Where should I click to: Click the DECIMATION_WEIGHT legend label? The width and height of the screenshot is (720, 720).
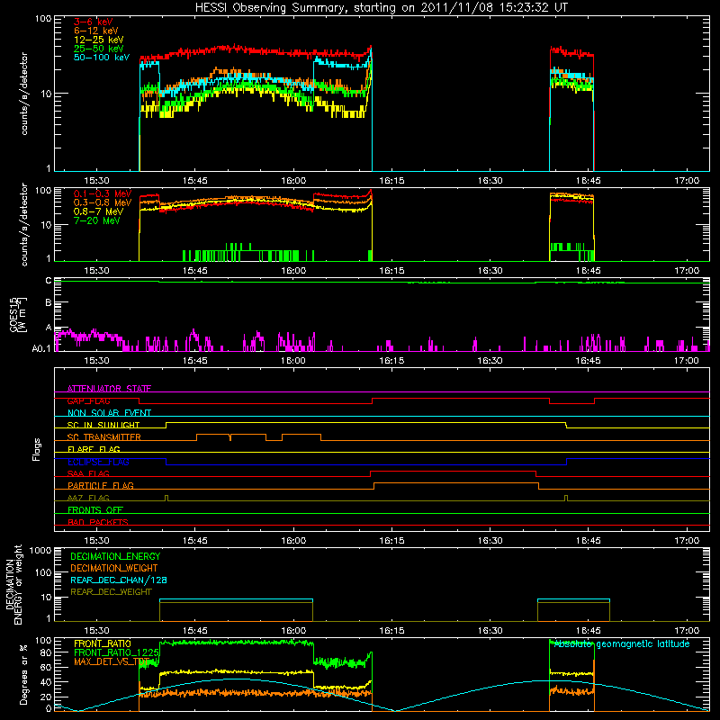[114, 568]
